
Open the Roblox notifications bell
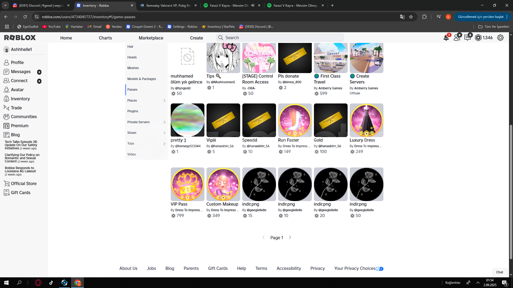click(446, 38)
